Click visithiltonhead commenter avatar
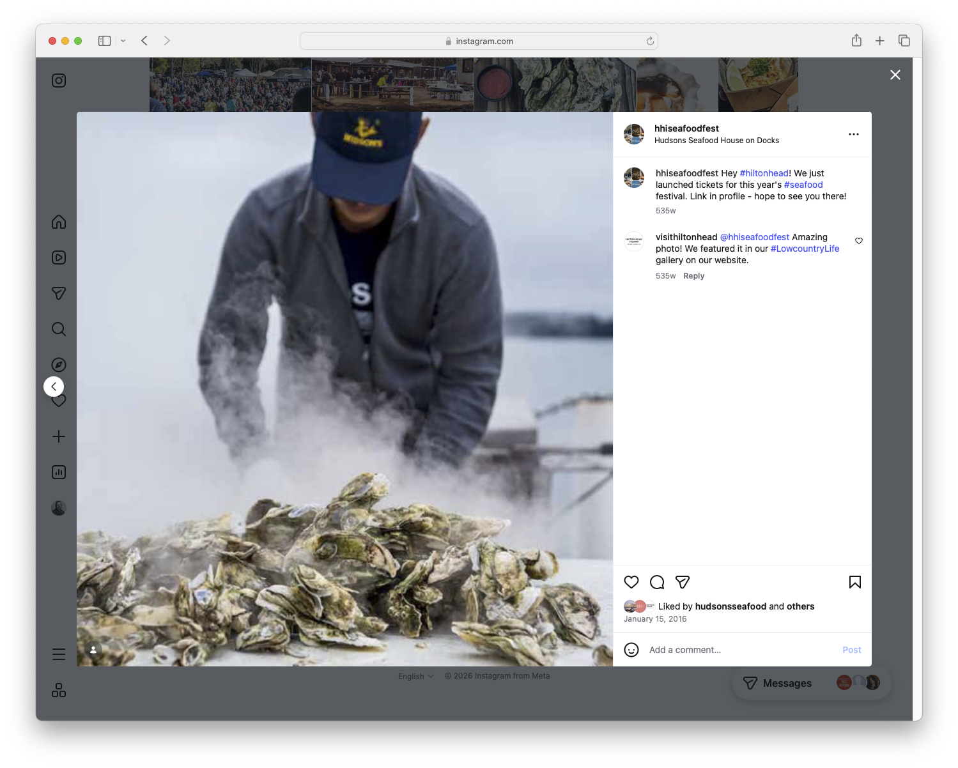 [x=634, y=242]
